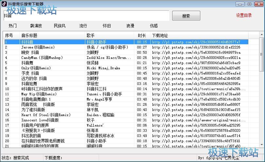265x162 pixels.
Task: Select the 远方的你 抖音 row
Action: (126, 79)
